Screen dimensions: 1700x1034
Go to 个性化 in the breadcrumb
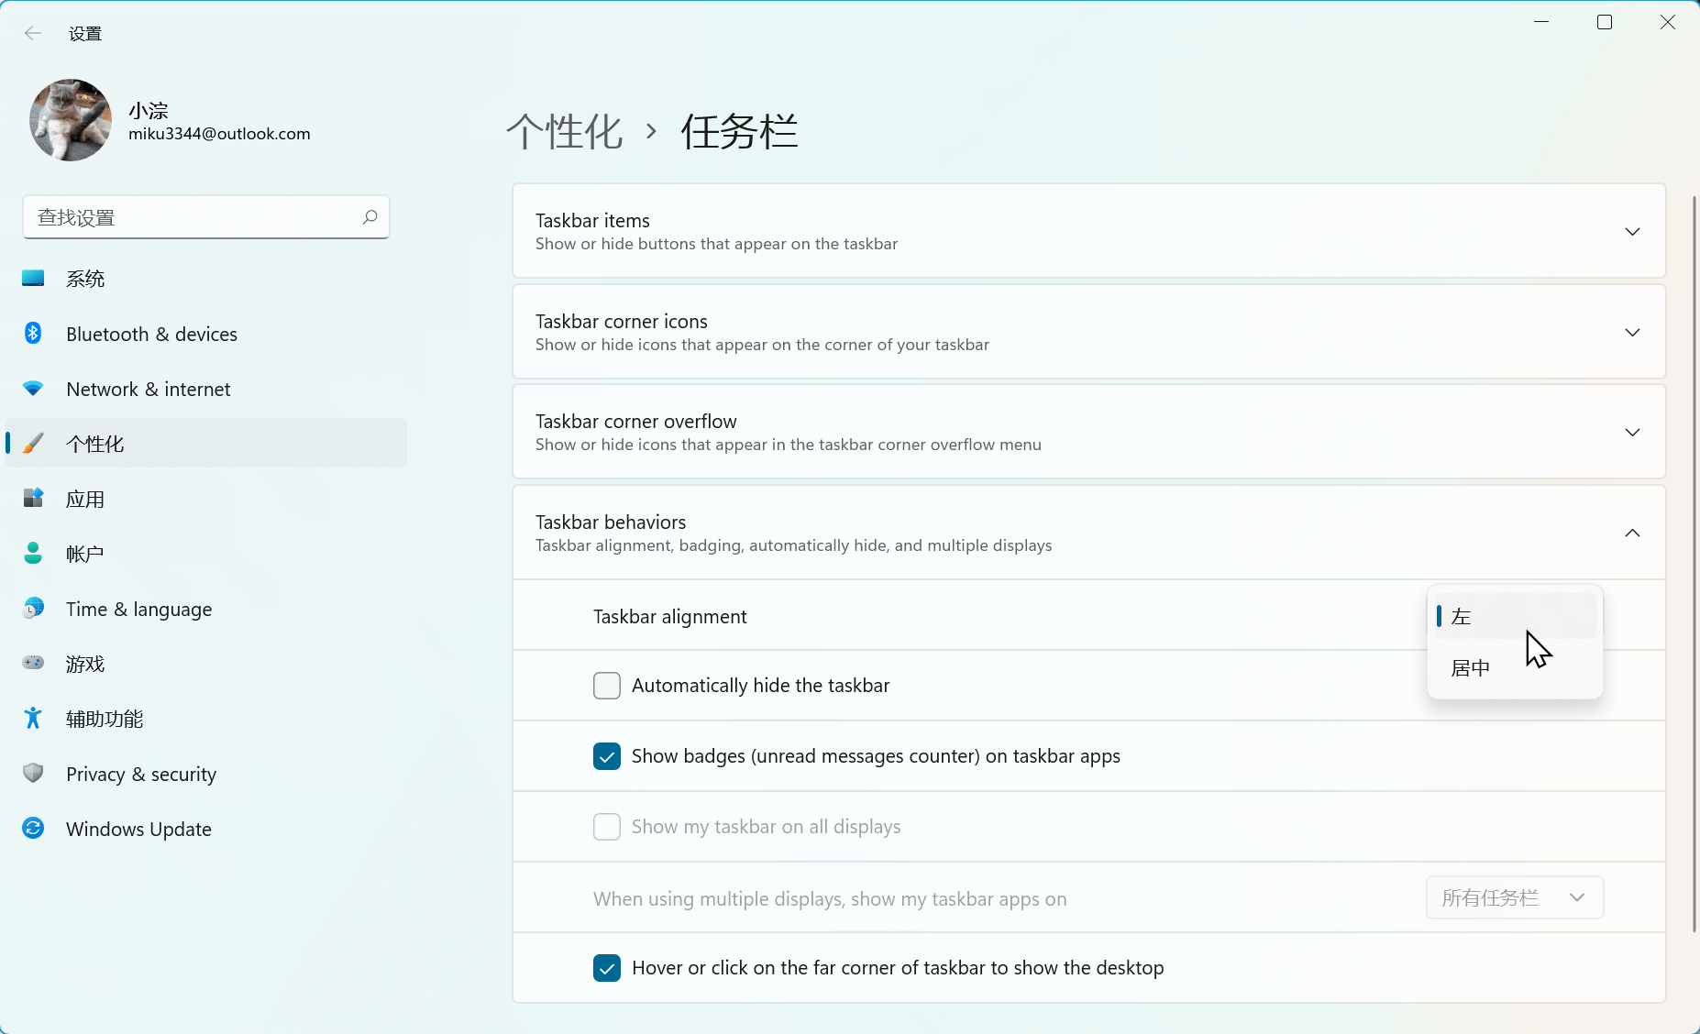click(x=565, y=131)
